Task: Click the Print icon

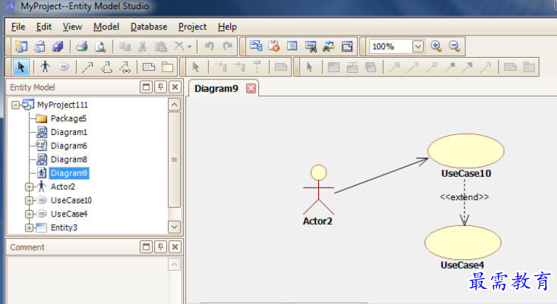Action: pos(82,46)
